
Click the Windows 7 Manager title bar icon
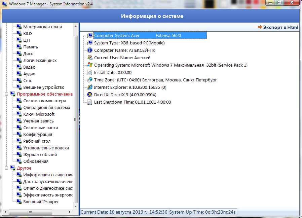(5, 4)
